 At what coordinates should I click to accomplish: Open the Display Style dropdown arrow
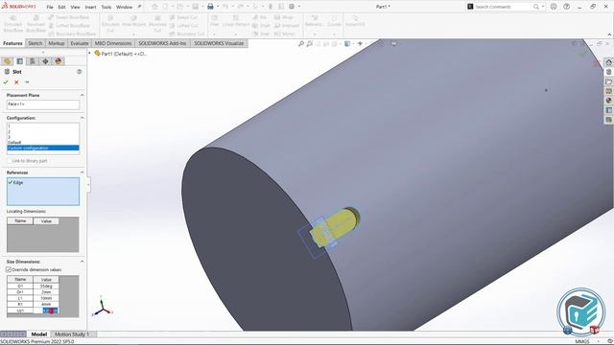[353, 44]
